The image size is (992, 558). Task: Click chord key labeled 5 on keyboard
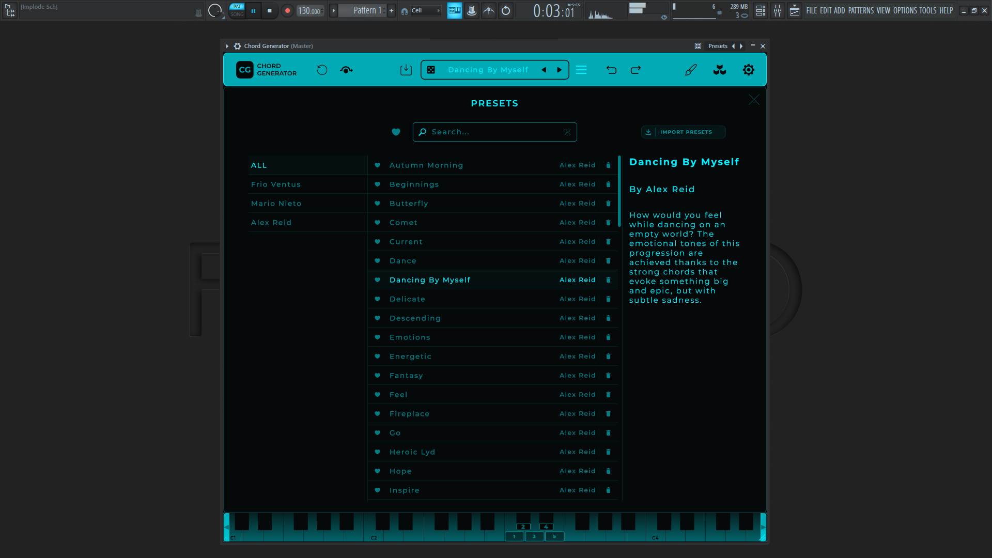pos(554,536)
